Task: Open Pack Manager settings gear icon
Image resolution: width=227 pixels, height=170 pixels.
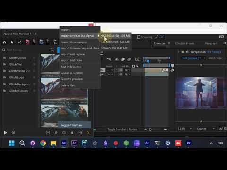Action: [x=72, y=133]
